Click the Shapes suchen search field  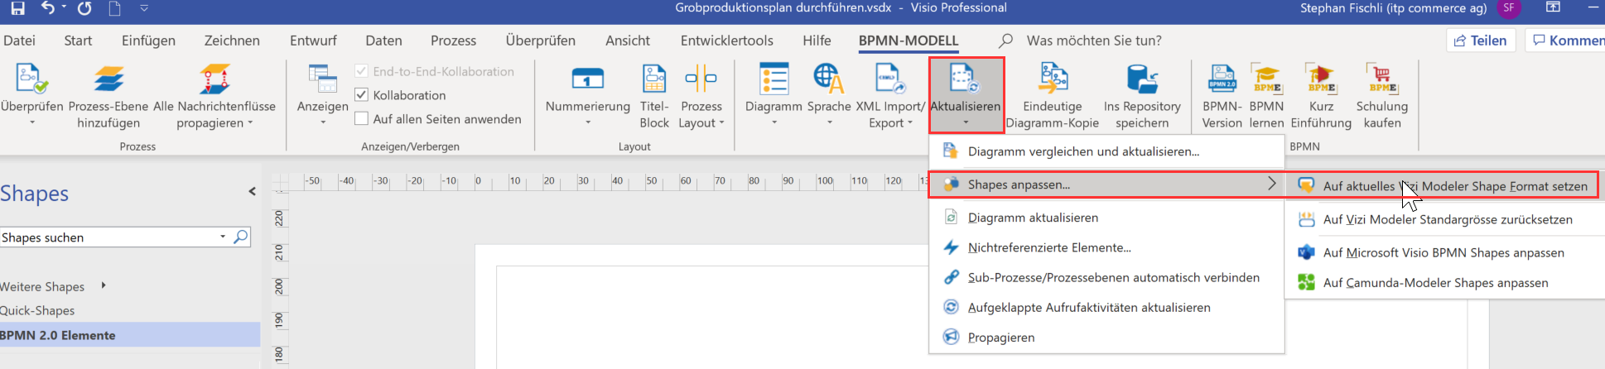[x=112, y=237]
